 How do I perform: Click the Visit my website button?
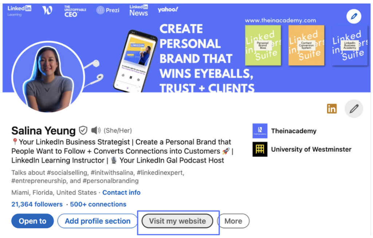[177, 221]
